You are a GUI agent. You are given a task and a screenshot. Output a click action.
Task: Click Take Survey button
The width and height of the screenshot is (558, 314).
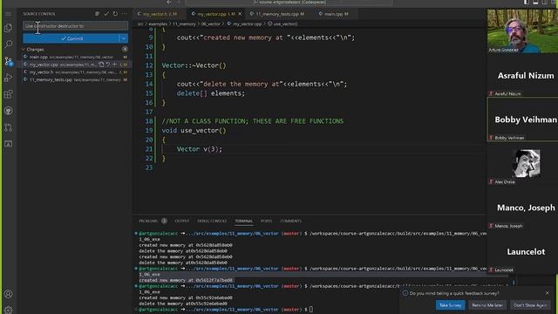click(450, 305)
